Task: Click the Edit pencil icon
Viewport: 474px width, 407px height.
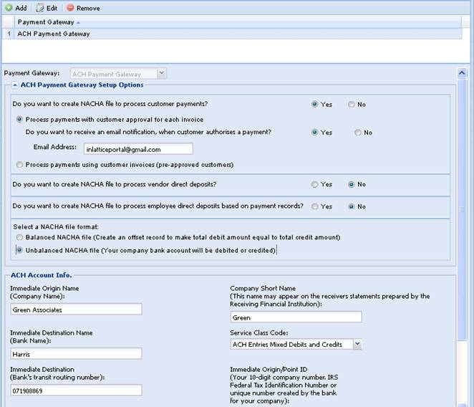Action: point(40,8)
